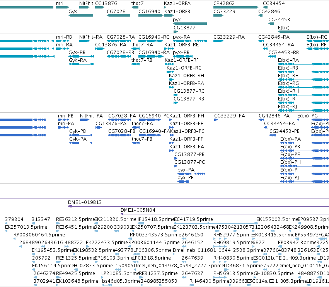Select protein NitFhit-PA

[x=91, y=116]
